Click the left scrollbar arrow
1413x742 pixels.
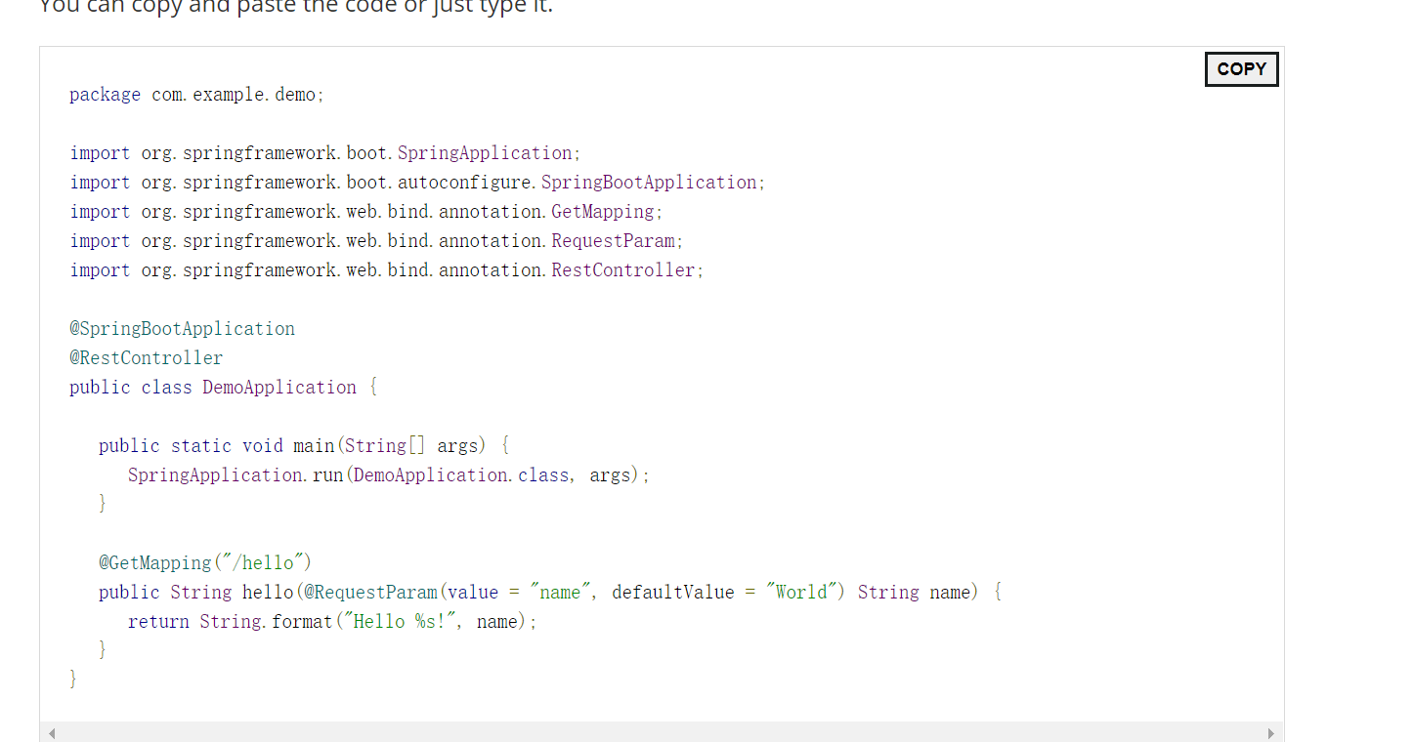tap(52, 732)
